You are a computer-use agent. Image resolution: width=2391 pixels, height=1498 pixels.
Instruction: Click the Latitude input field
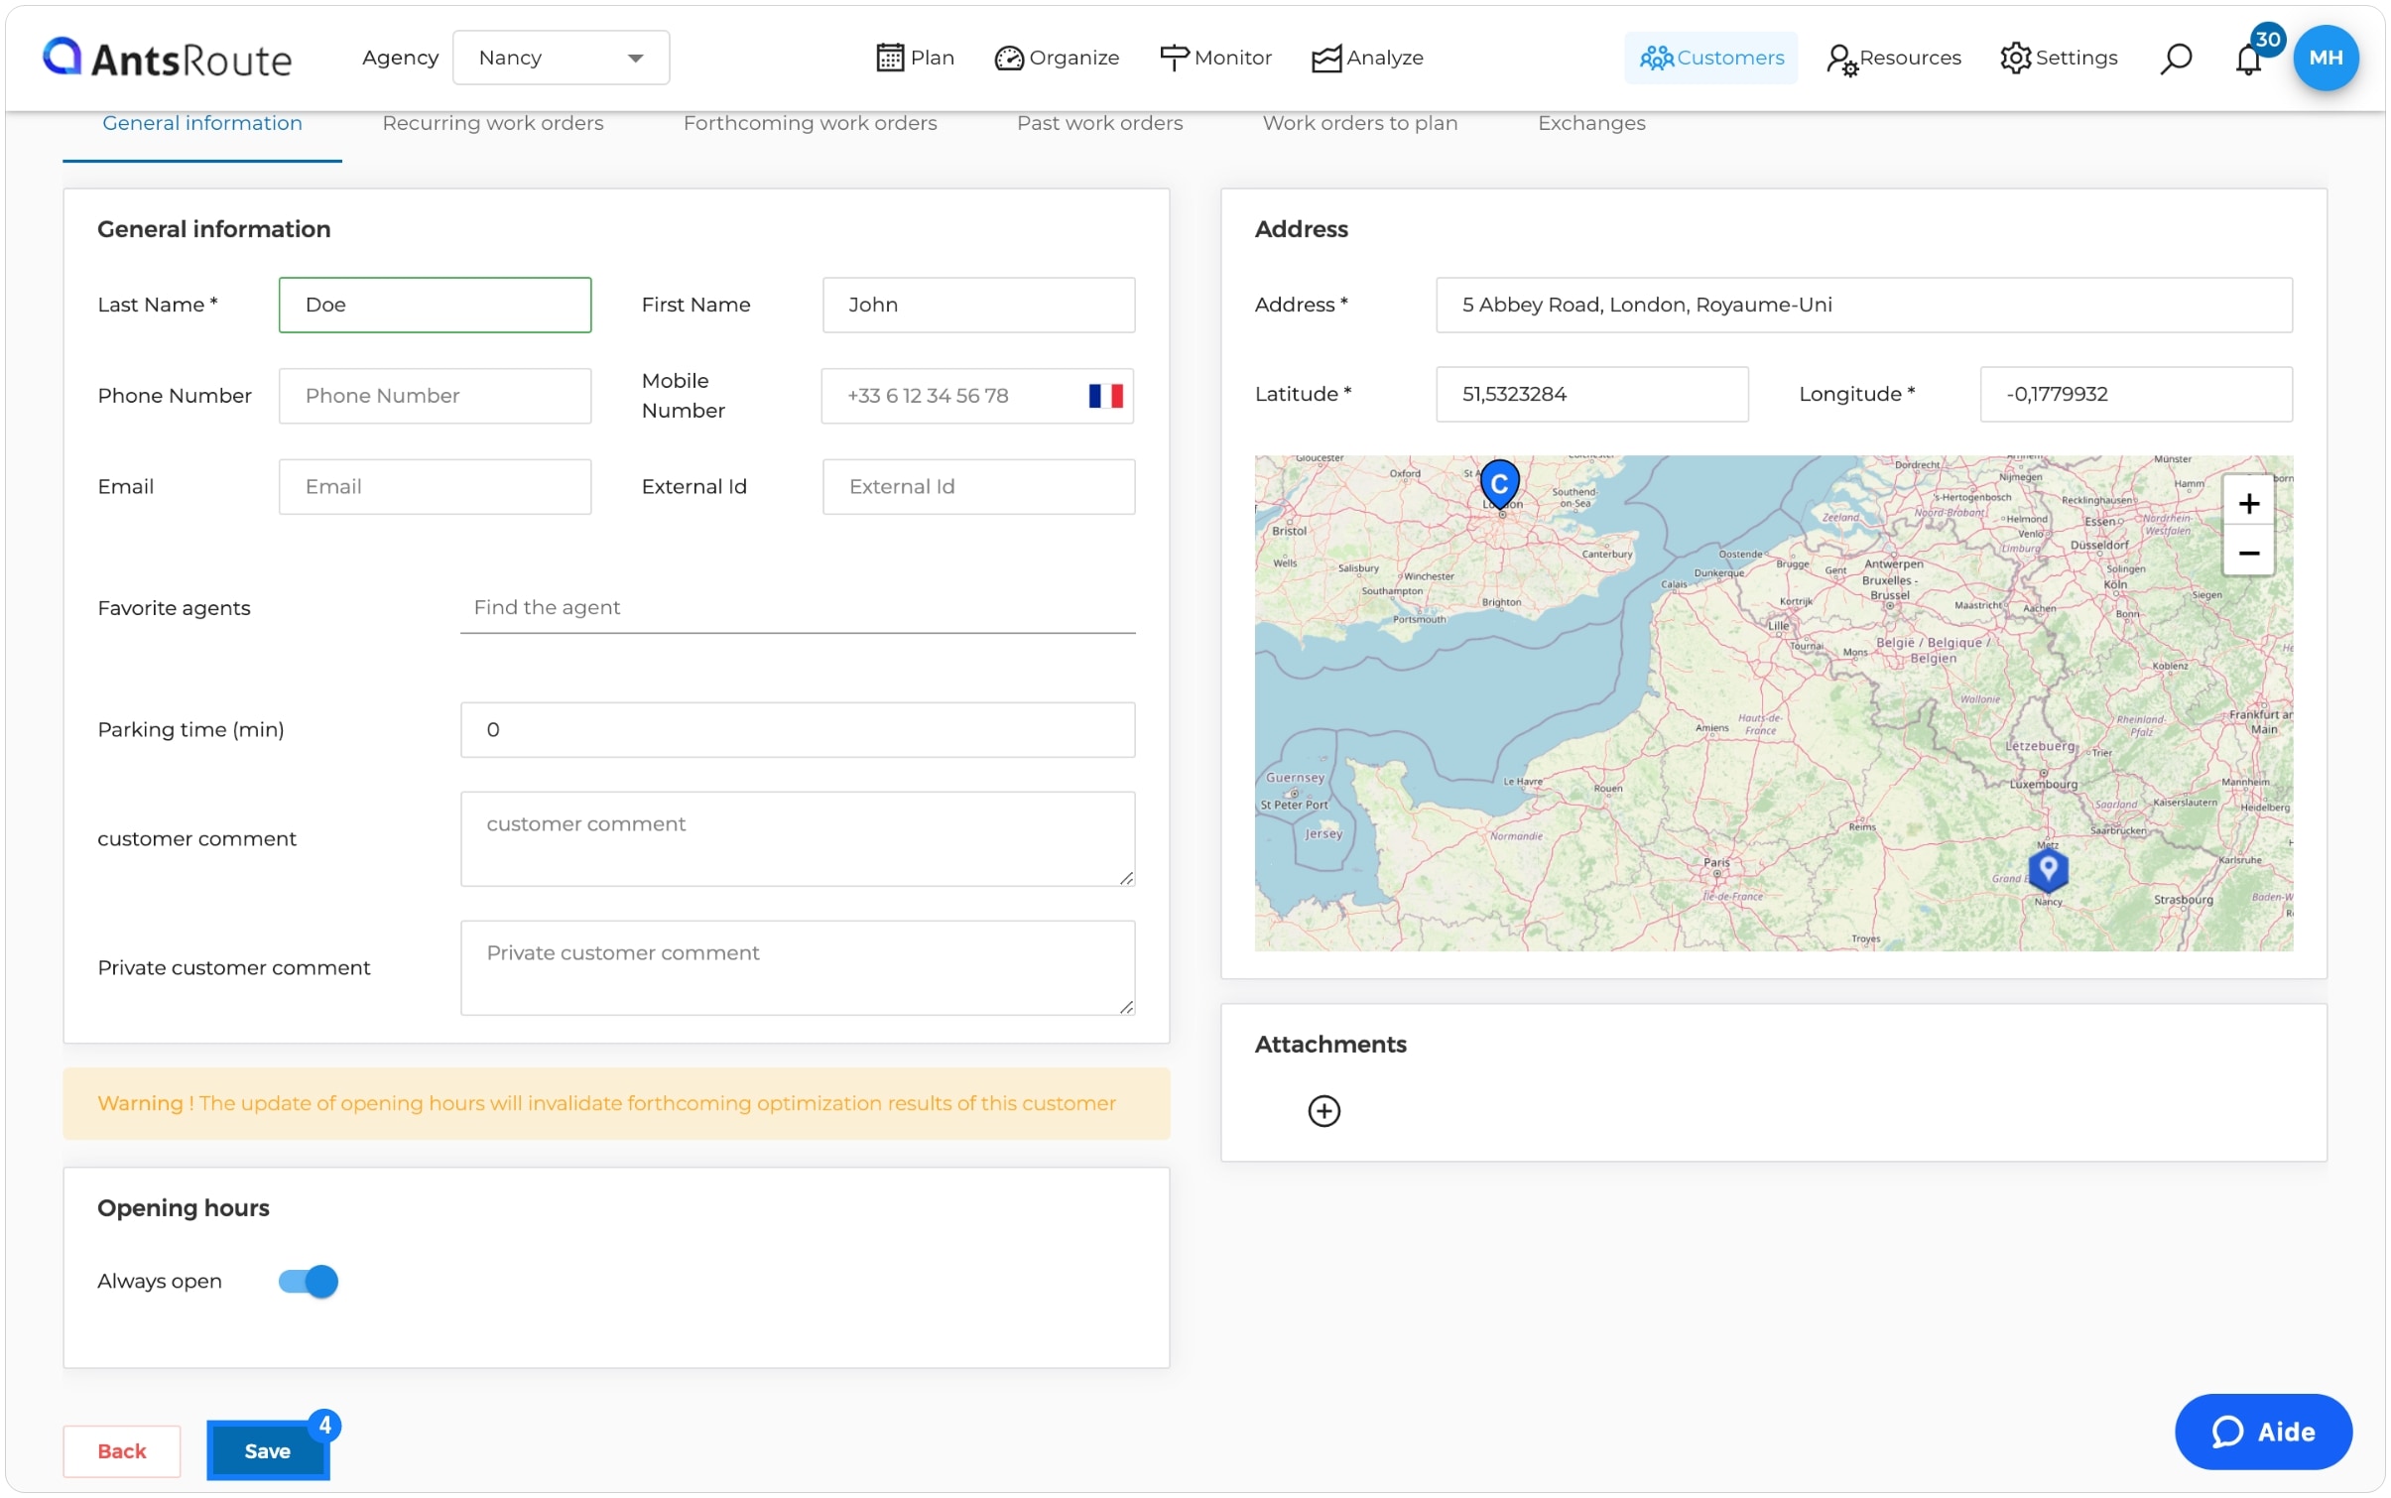(1591, 394)
